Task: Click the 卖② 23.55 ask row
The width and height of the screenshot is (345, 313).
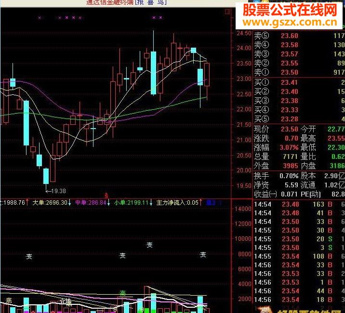Action: click(299, 64)
